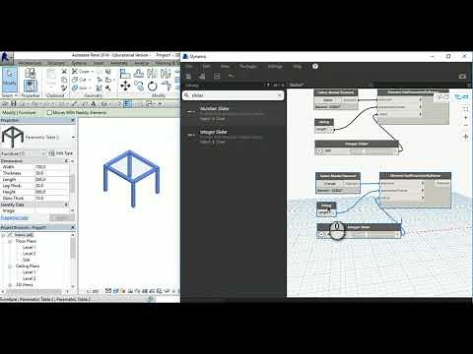Viewport: 473px width, 354px height.
Task: Clear the slider search with X button
Action: coord(280,95)
